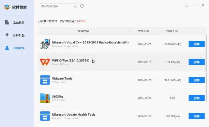Image resolution: width=209 pixels, height=127 pixels.
Task: Close the 软件管家 window
Action: [203, 5]
